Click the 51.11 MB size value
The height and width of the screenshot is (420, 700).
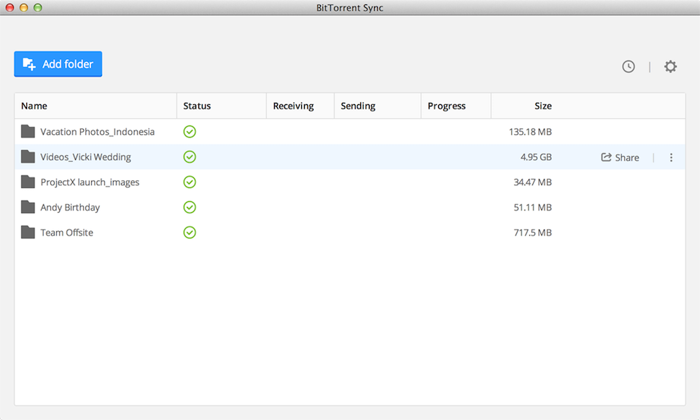pos(532,208)
